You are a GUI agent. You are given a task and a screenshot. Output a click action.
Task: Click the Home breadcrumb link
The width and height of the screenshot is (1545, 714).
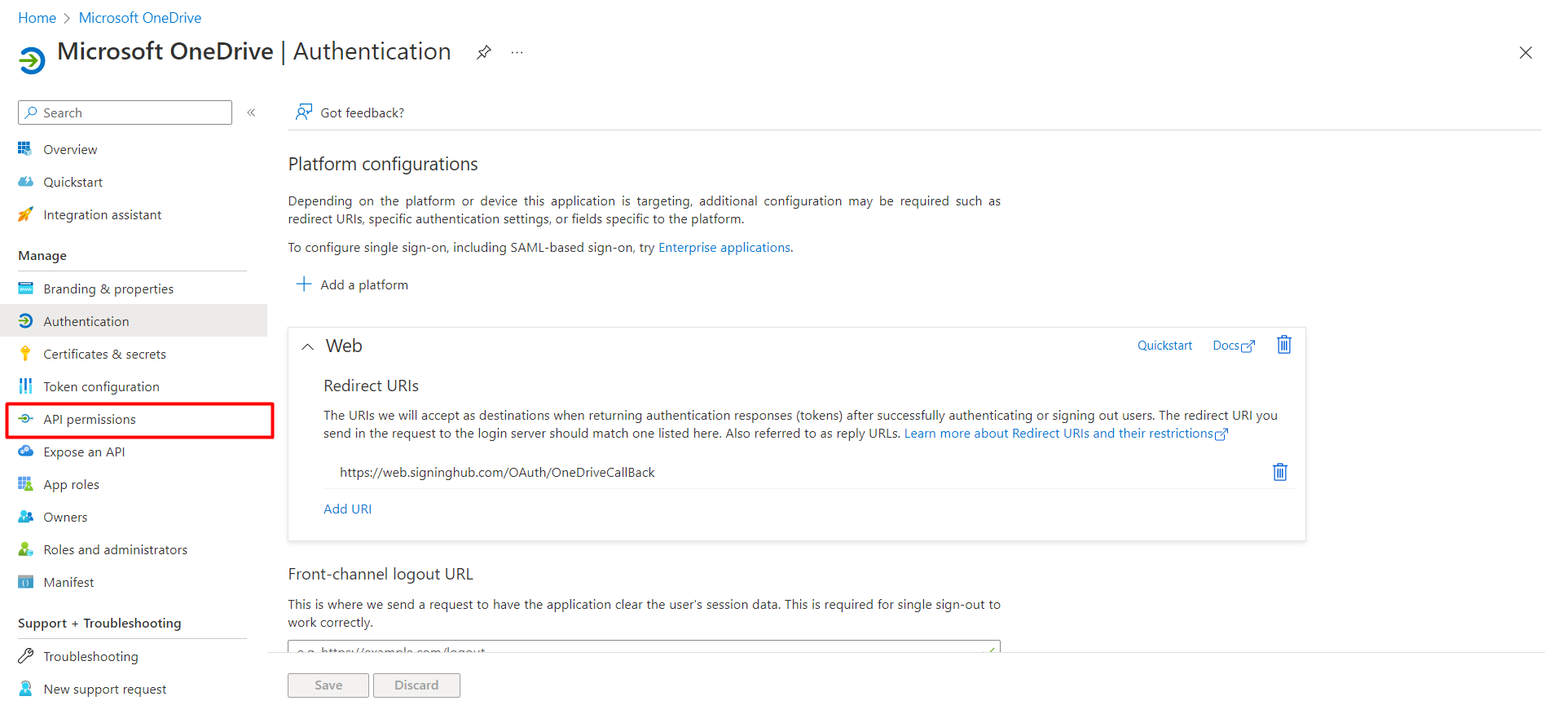[37, 18]
